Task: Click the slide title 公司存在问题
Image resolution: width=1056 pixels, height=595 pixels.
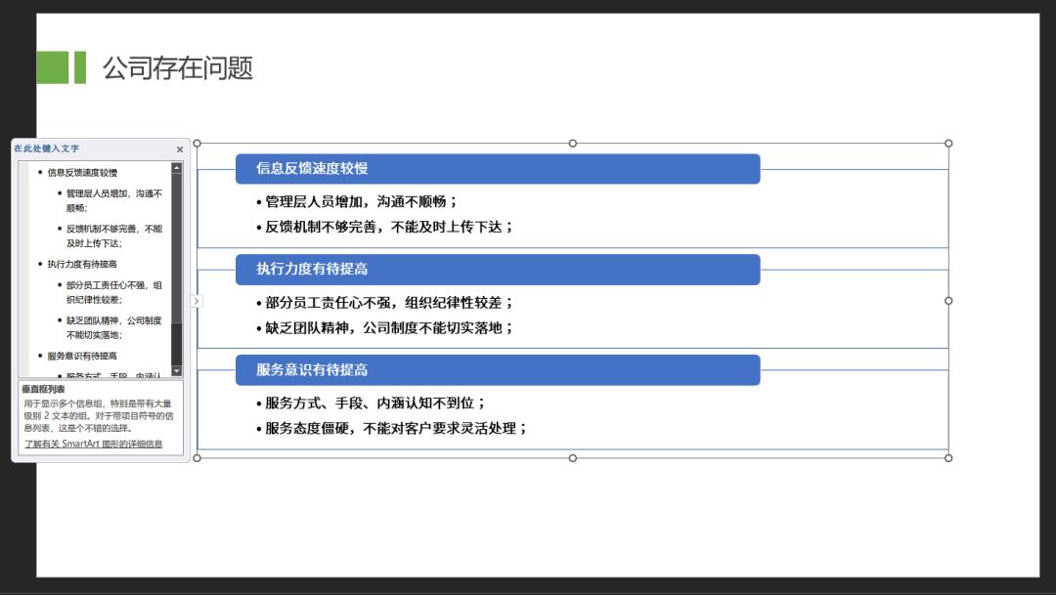Action: 177,69
